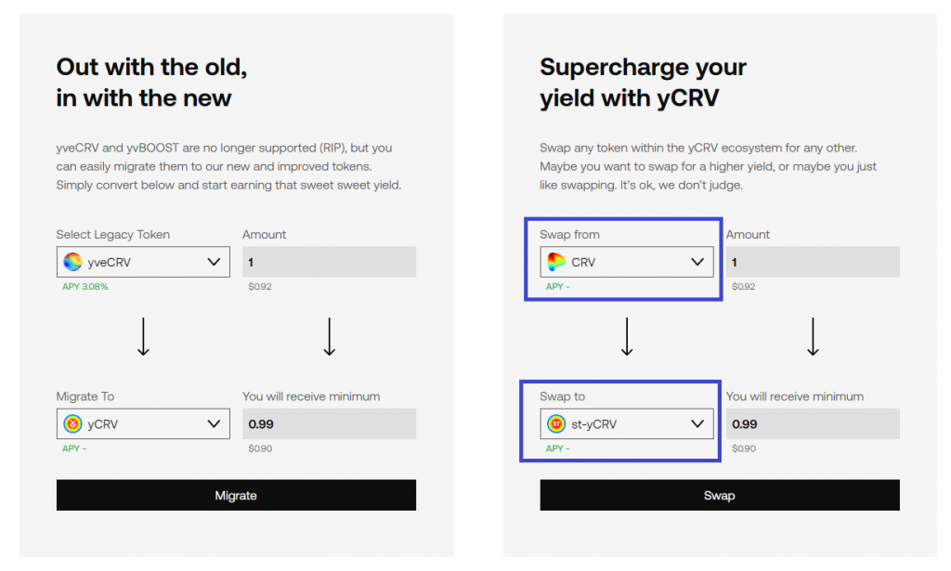Click migrate 'You will receive minimum' field
Viewport: 951px width, 571px height.
point(330,423)
